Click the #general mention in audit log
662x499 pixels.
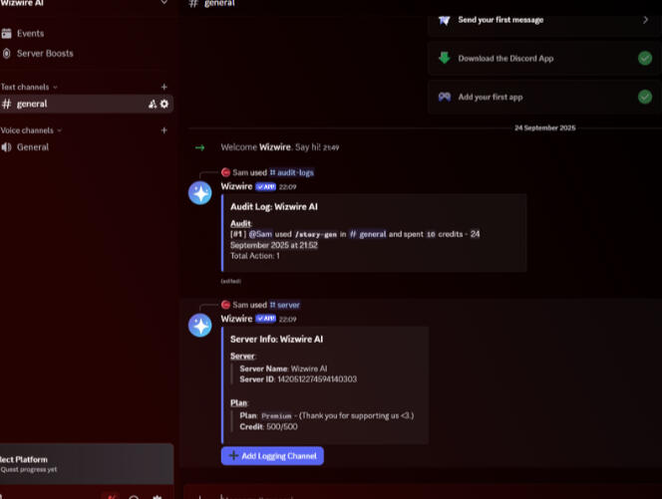coord(368,234)
